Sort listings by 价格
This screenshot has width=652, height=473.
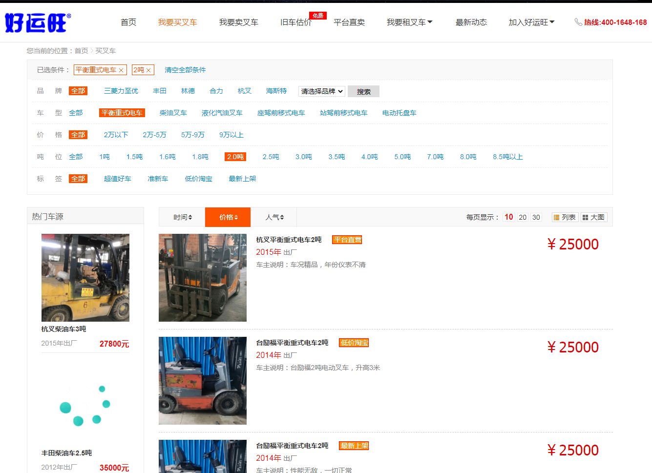[x=228, y=217]
